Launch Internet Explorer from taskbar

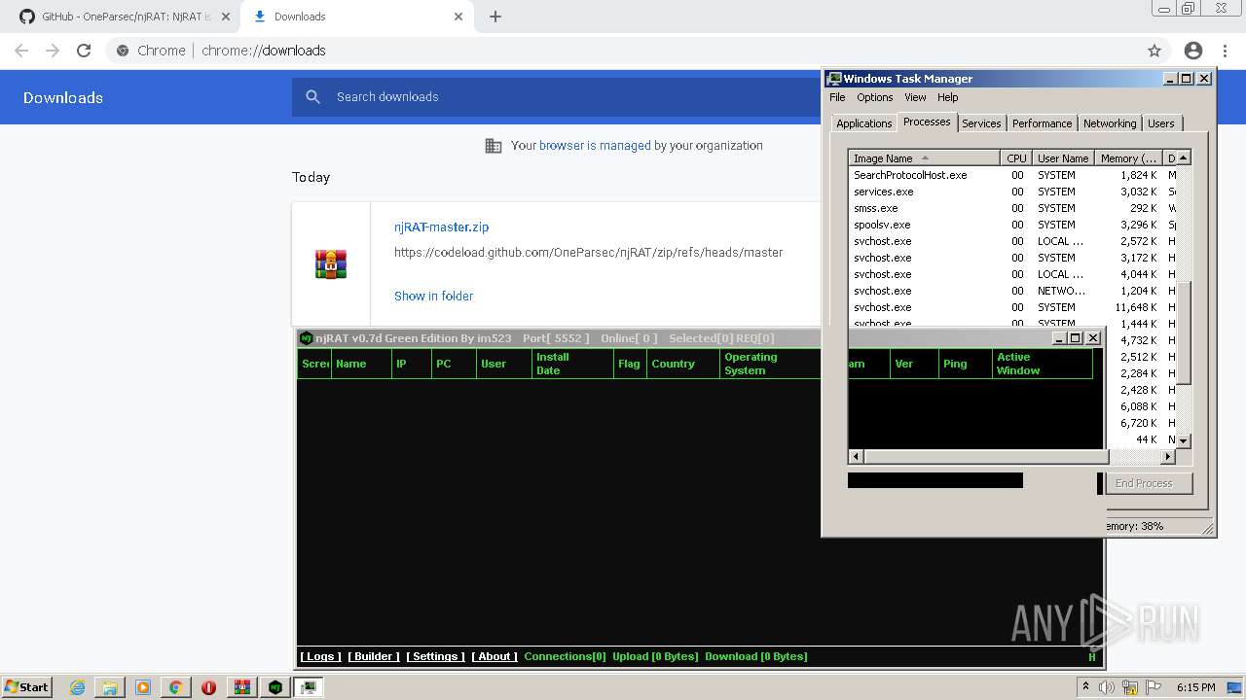tap(77, 687)
